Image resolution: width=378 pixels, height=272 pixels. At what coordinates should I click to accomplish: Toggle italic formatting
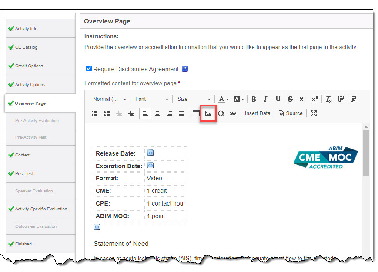point(265,99)
